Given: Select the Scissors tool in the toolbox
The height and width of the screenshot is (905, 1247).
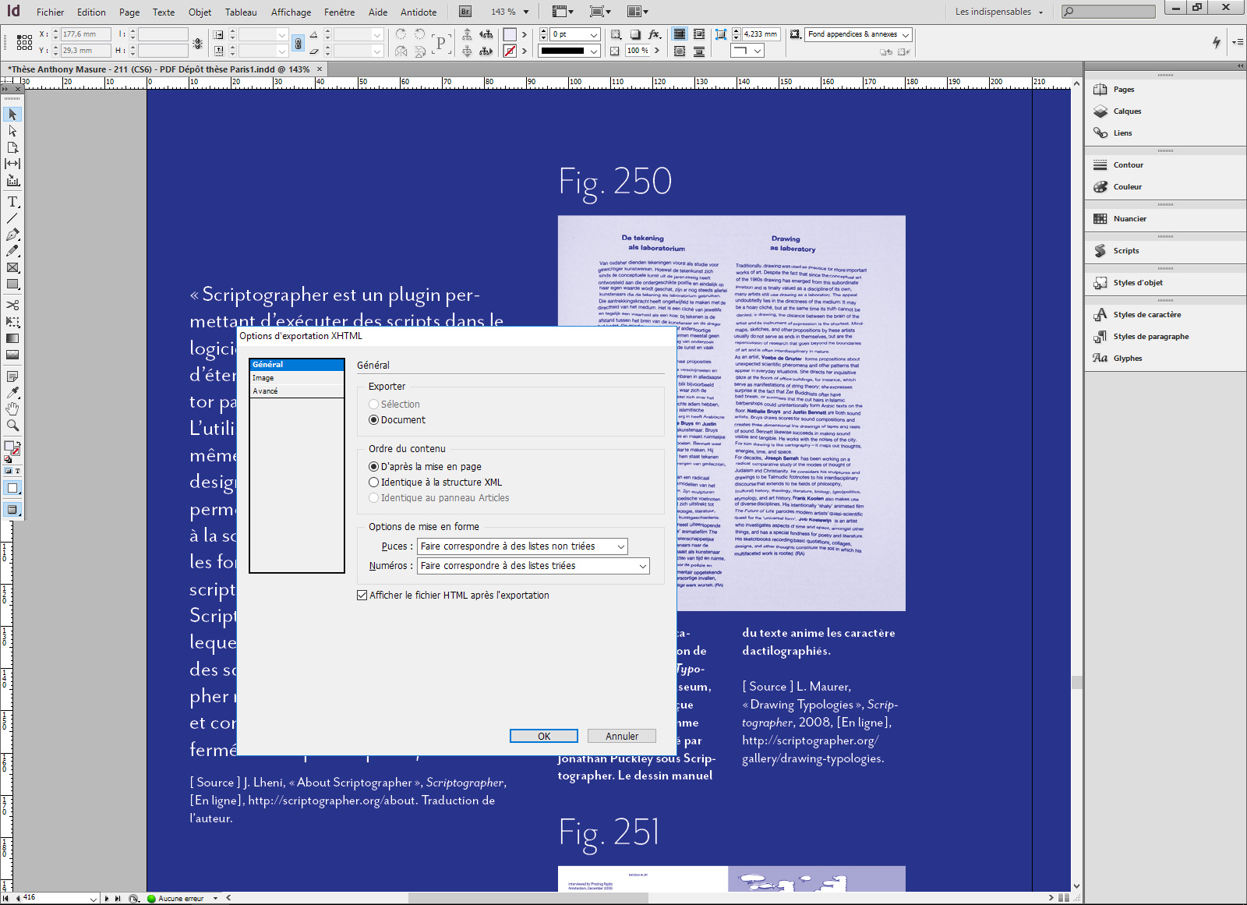Looking at the screenshot, I should coord(12,305).
